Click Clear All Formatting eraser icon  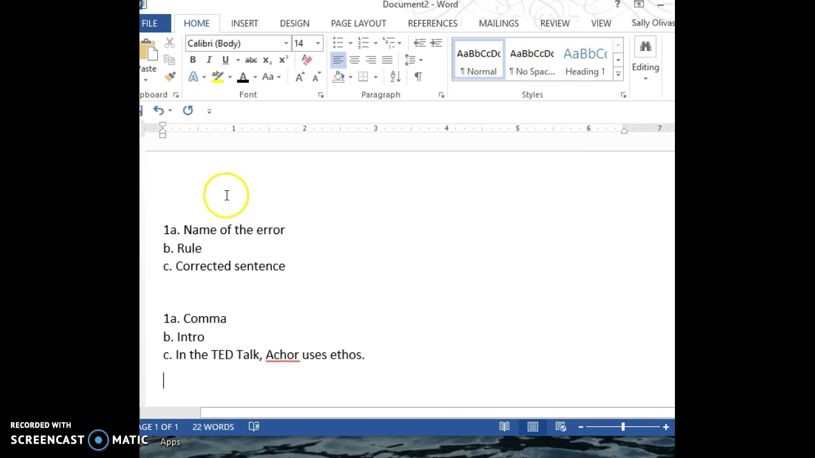(307, 60)
